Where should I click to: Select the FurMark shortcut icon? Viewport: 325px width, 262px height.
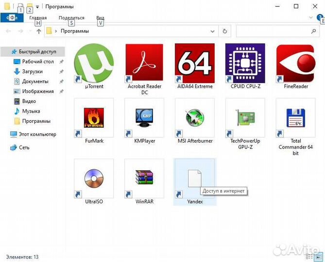(x=94, y=118)
